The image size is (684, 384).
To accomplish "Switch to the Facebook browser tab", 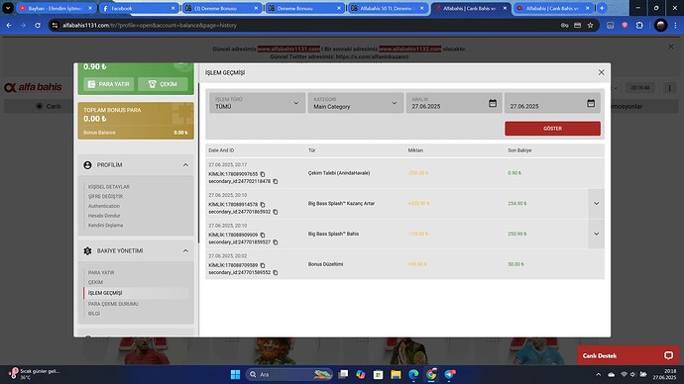I will point(138,8).
